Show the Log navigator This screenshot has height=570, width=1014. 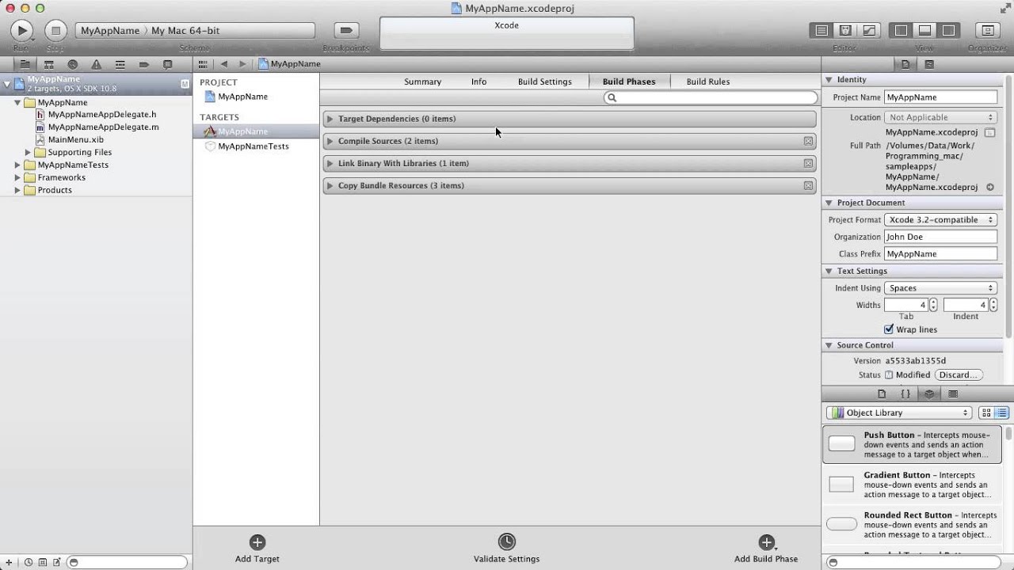coord(167,64)
